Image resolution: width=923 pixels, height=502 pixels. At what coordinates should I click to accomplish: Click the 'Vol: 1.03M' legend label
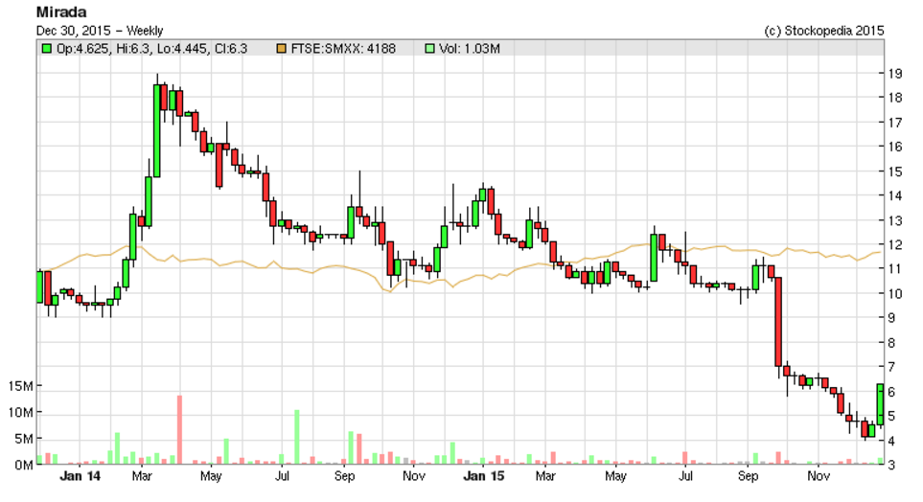click(470, 49)
